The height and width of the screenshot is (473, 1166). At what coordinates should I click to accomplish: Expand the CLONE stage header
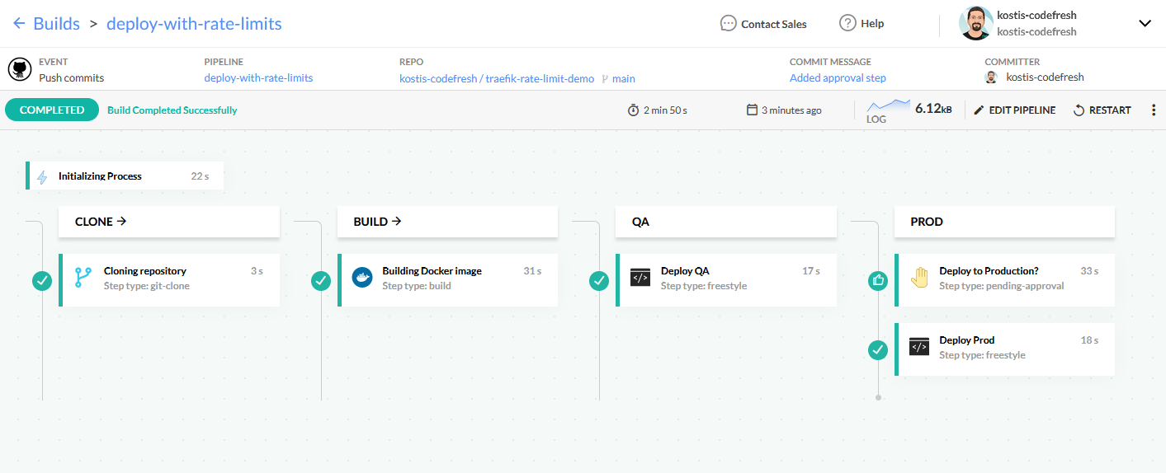tap(169, 222)
